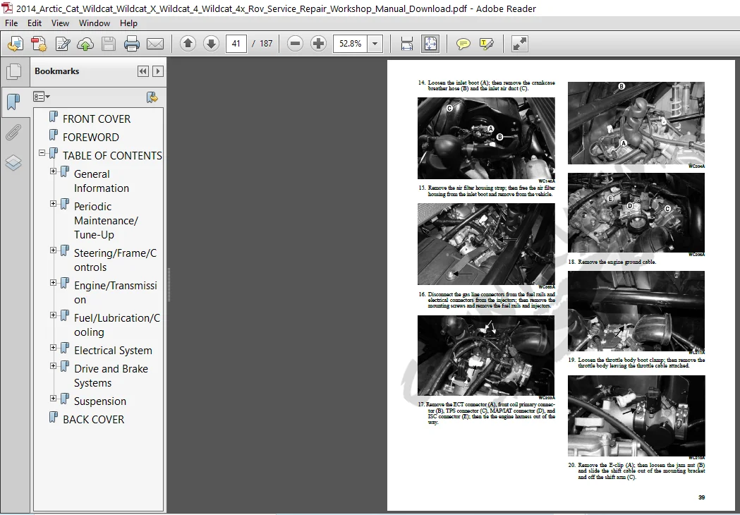Click the Save (floppy disk) icon
This screenshot has width=740, height=515.
tap(109, 44)
